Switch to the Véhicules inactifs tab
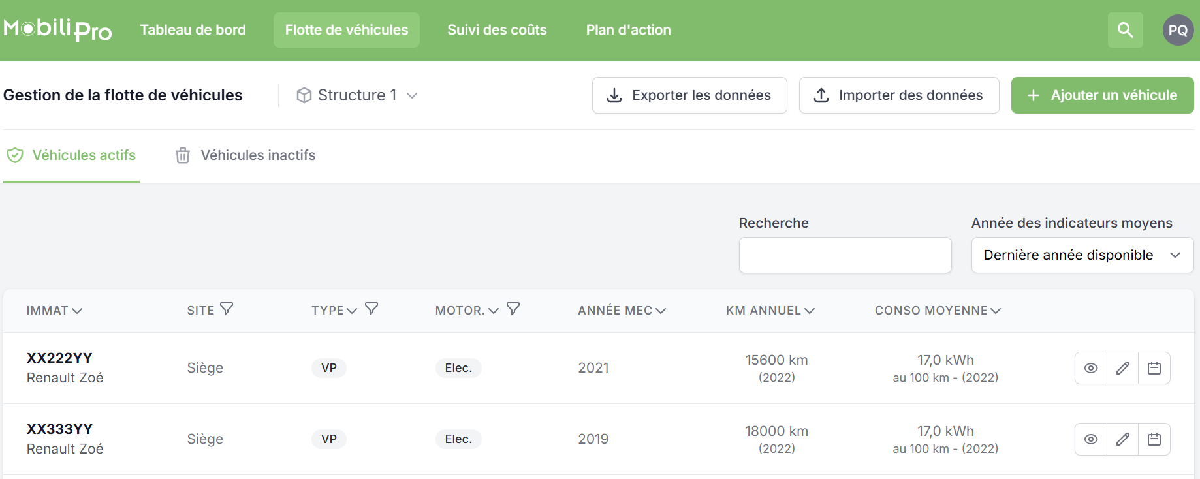 point(245,155)
